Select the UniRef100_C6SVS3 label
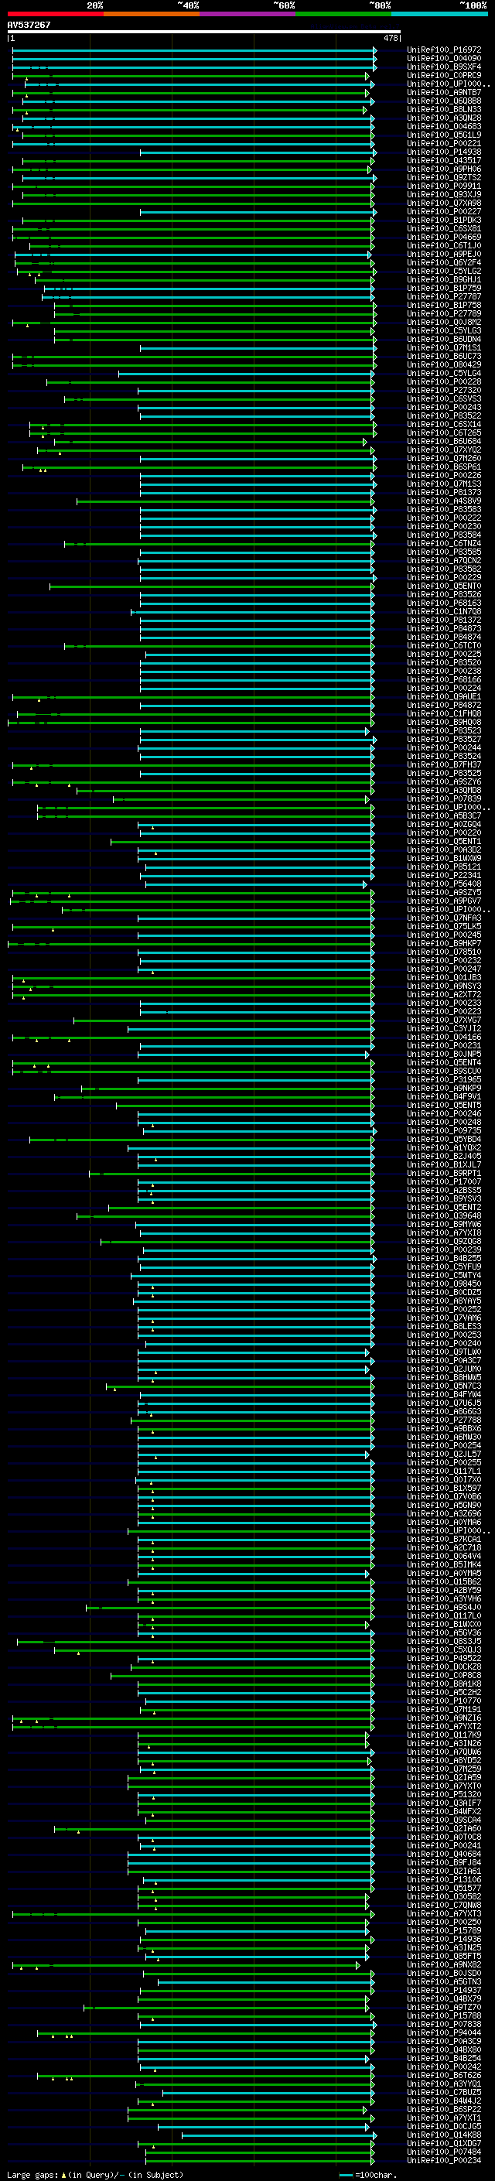The image size is (495, 2181). pos(444,398)
